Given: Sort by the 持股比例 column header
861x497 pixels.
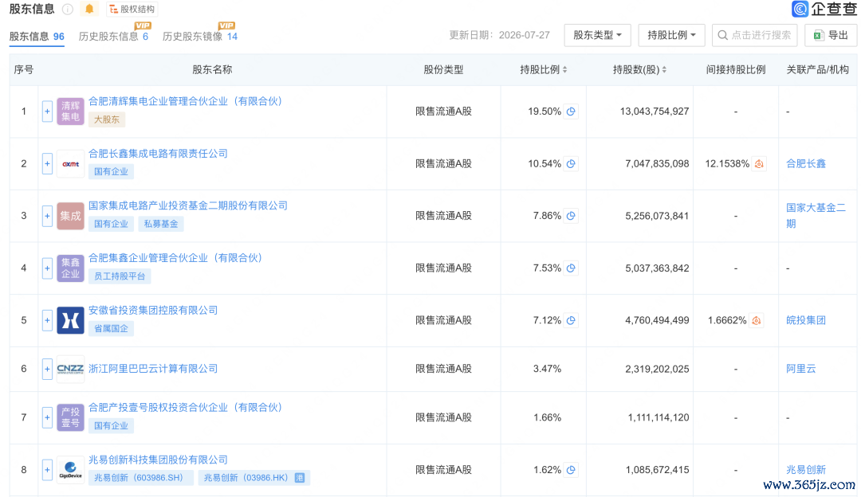Looking at the screenshot, I should (544, 69).
